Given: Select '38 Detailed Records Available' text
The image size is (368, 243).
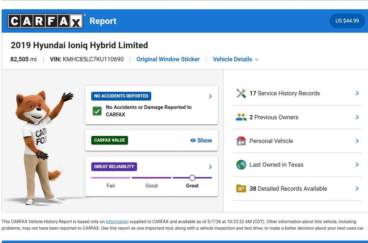Looking at the screenshot, I should point(288,188).
